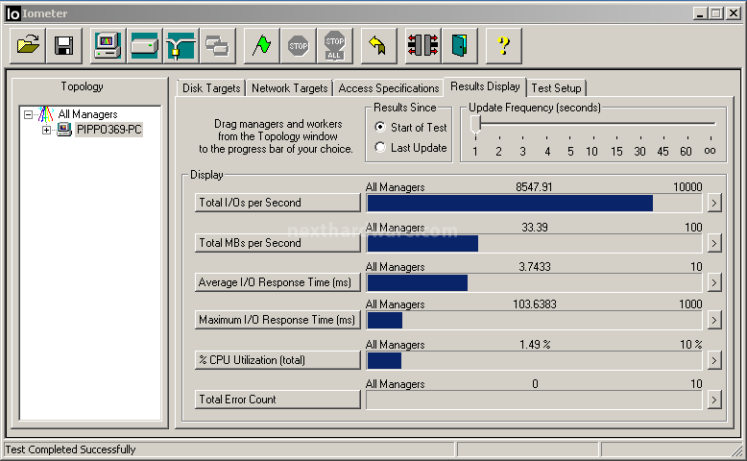747x461 pixels.
Task: Click the Total MBs per Second button
Action: [x=277, y=243]
